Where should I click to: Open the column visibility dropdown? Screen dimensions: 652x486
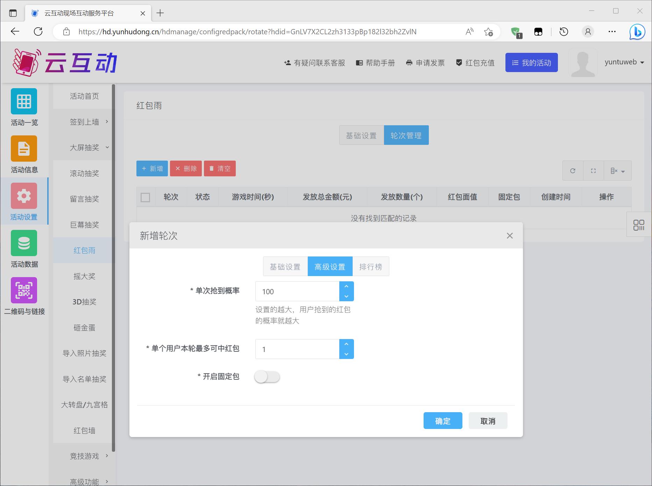point(617,171)
